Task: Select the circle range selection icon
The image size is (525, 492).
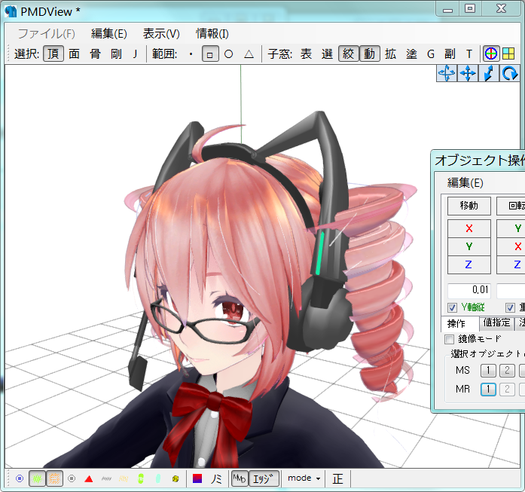Action: coord(229,53)
